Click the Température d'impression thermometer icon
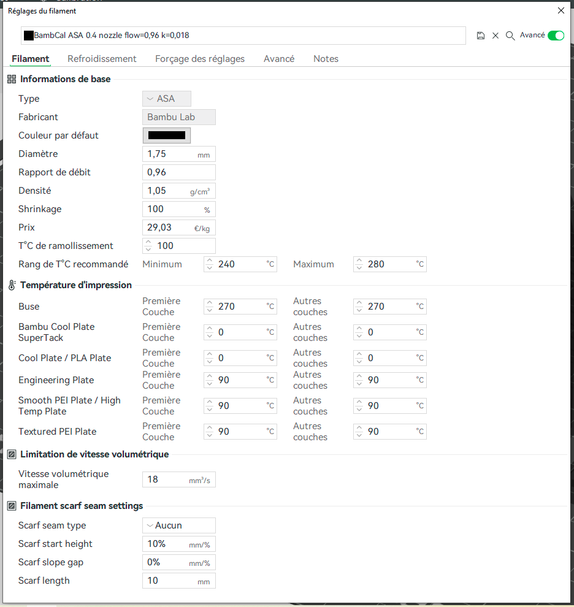 [12, 285]
